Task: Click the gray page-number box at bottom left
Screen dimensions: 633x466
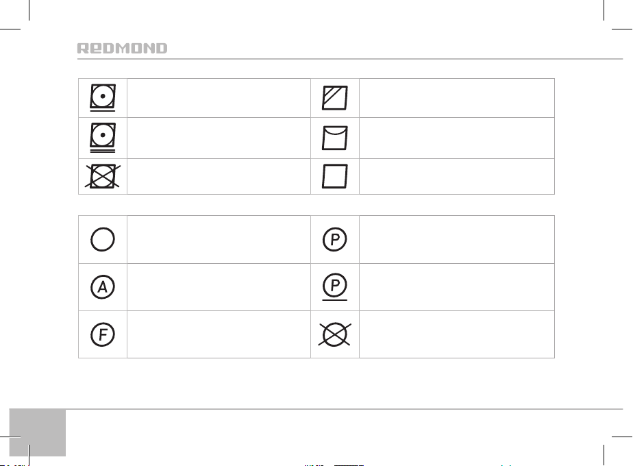Action: 38,432
